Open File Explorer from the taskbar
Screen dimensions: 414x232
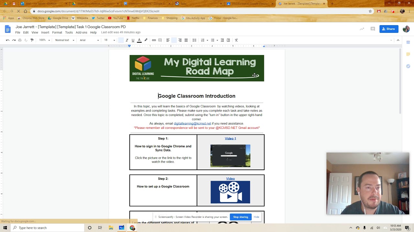point(111,228)
